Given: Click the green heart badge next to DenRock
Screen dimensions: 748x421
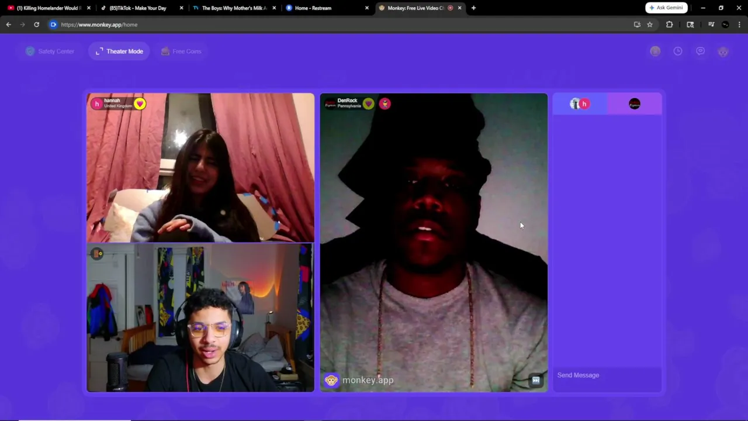Looking at the screenshot, I should point(368,104).
